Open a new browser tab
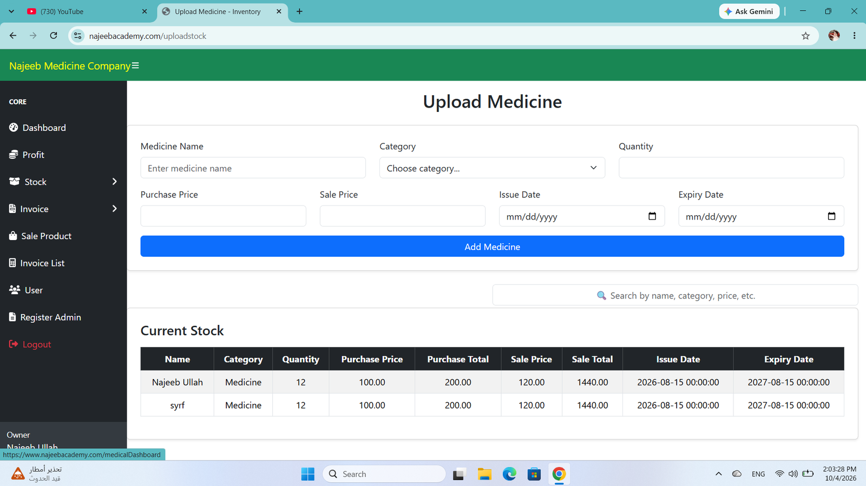The height and width of the screenshot is (486, 866). (x=299, y=11)
